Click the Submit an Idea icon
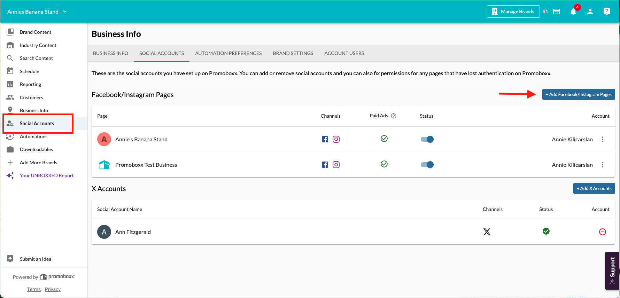Screen dimensions: 620x298 pos(10,259)
